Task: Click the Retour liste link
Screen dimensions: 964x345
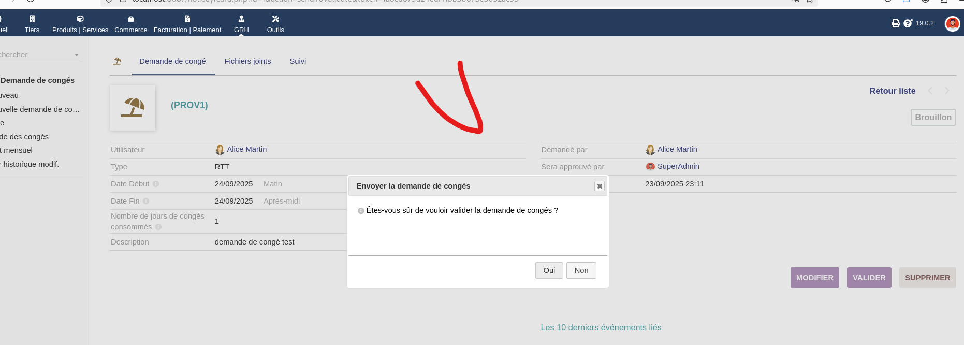Action: [x=892, y=91]
